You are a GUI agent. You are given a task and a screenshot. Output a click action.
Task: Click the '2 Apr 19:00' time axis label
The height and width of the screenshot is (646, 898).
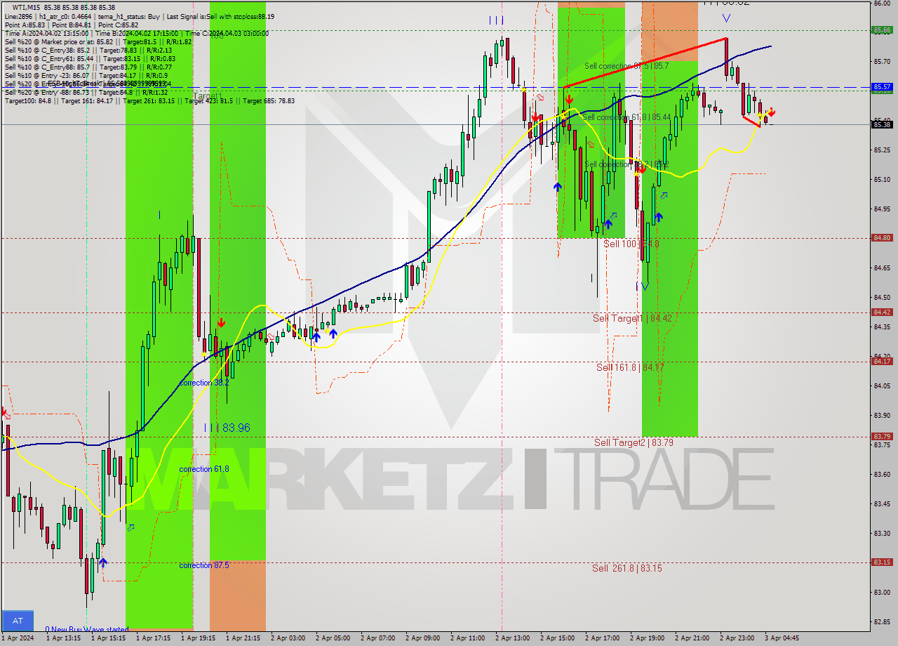tap(646, 638)
